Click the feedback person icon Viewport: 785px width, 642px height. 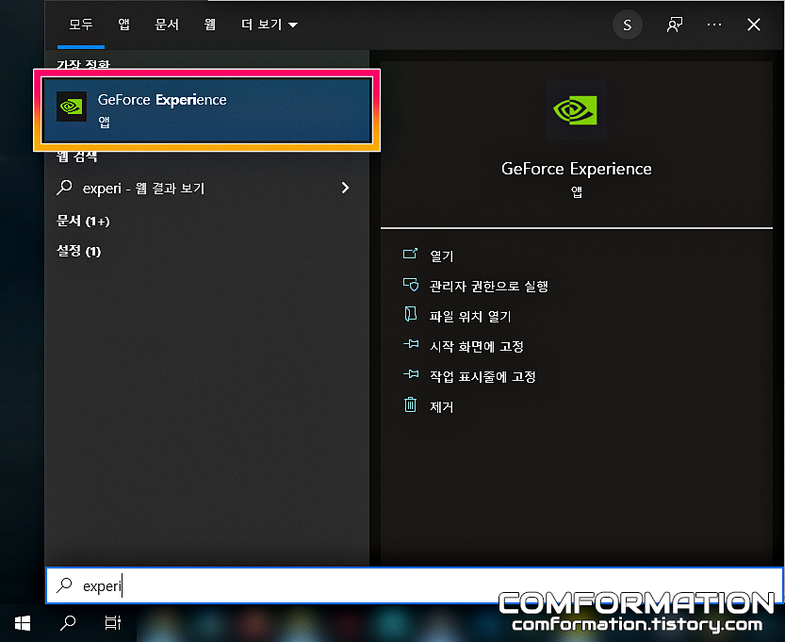pyautogui.click(x=675, y=25)
